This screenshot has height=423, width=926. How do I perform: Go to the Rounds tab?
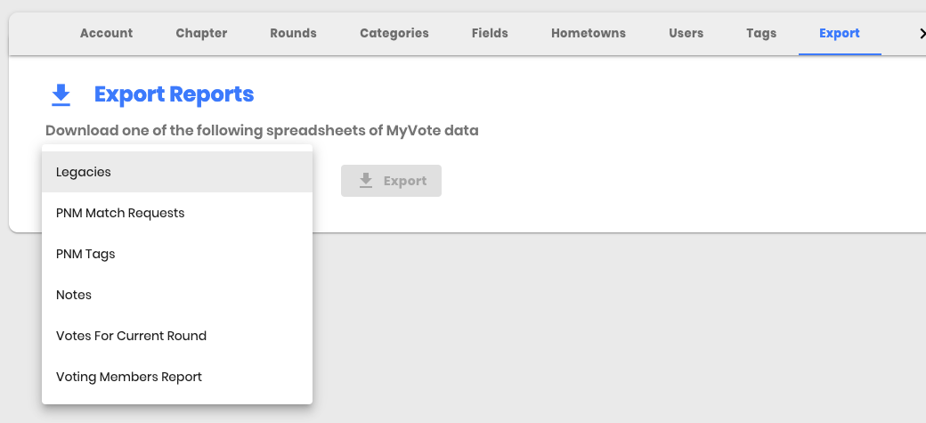click(x=294, y=34)
